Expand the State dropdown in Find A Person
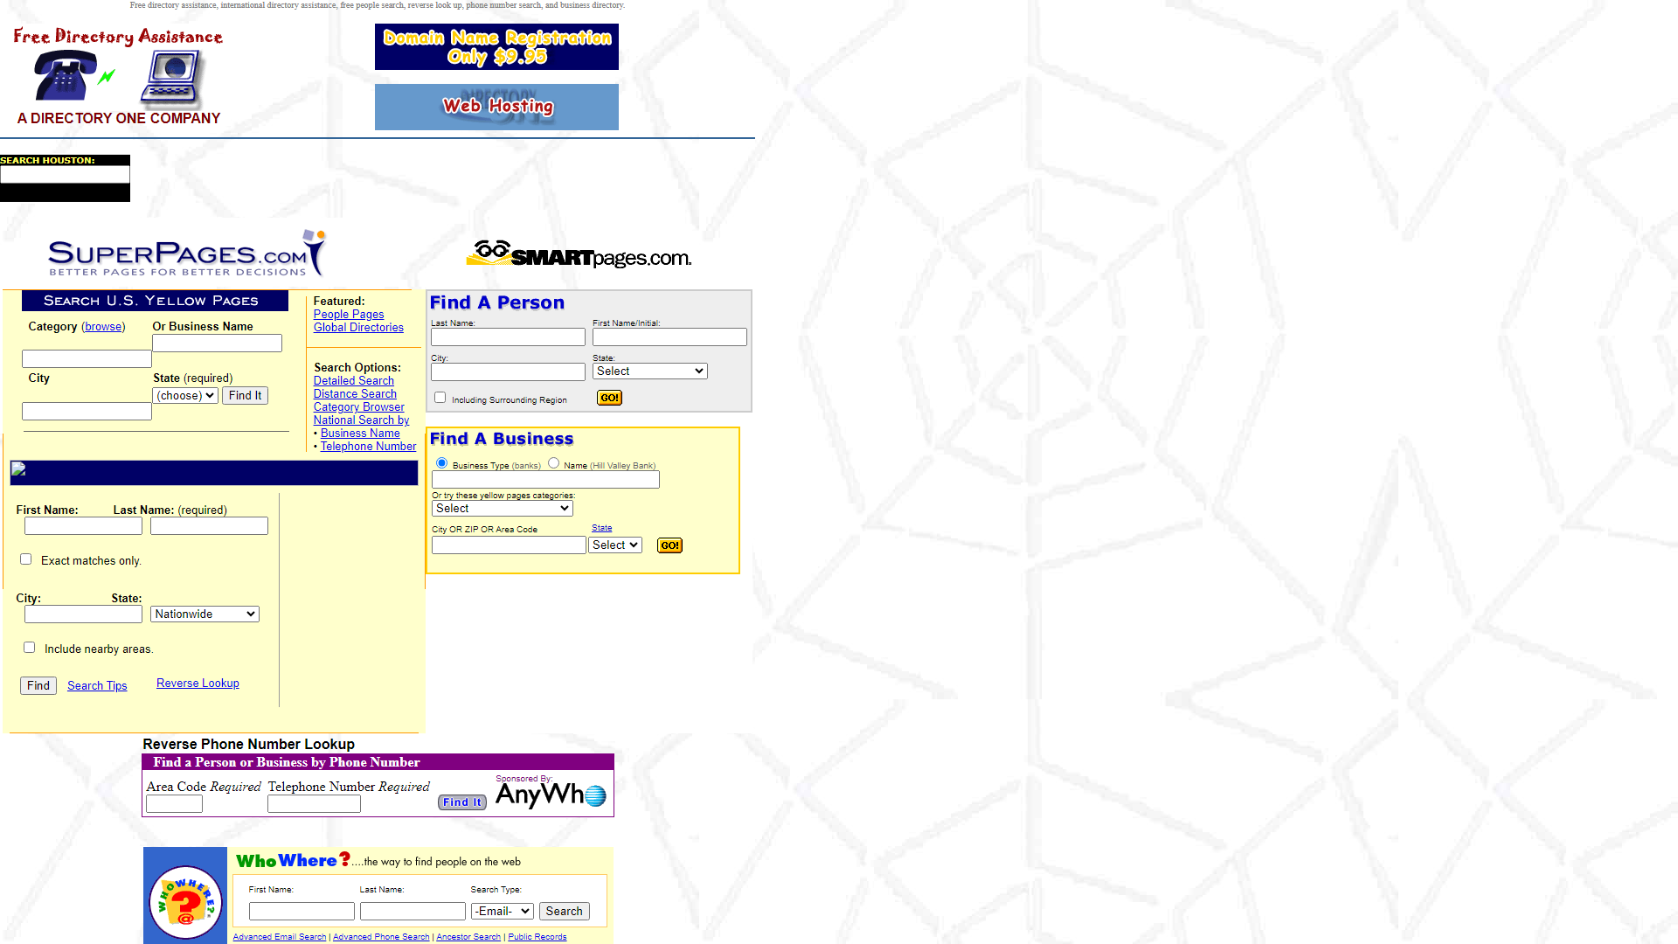 pyautogui.click(x=648, y=371)
